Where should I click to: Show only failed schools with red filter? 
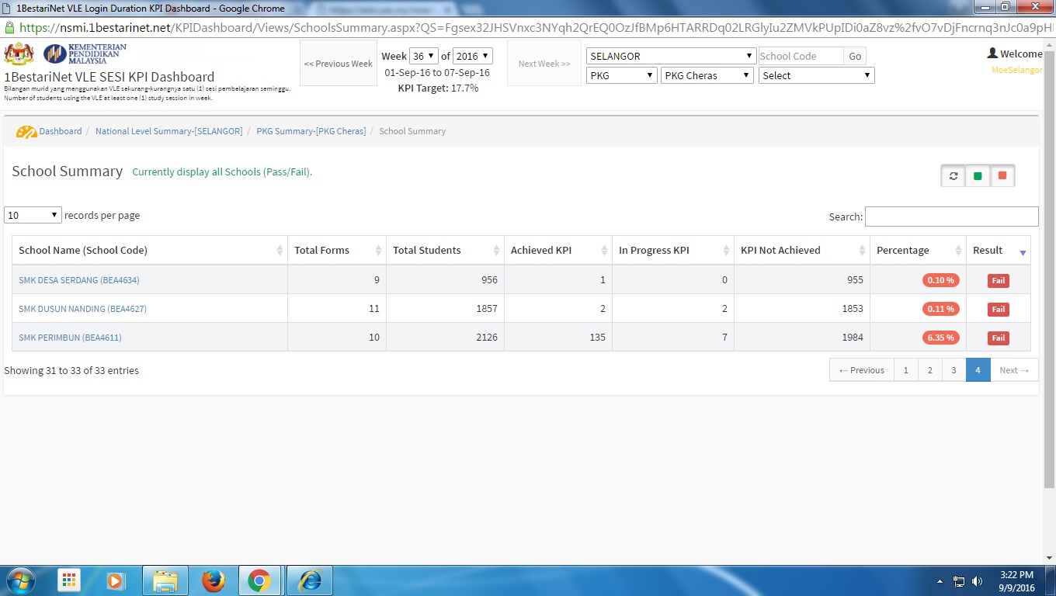1002,176
